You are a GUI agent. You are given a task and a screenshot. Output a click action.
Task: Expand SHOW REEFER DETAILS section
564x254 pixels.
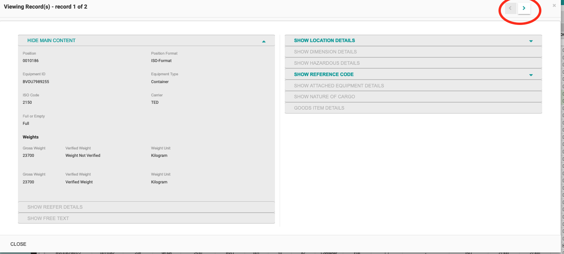[55, 207]
